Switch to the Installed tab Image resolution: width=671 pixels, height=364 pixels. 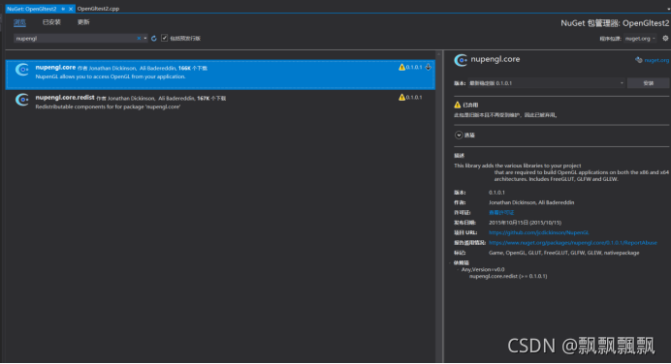(x=51, y=22)
